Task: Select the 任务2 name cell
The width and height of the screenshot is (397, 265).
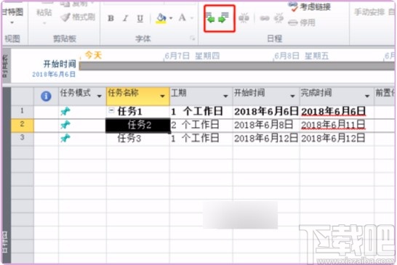Action: (138, 125)
